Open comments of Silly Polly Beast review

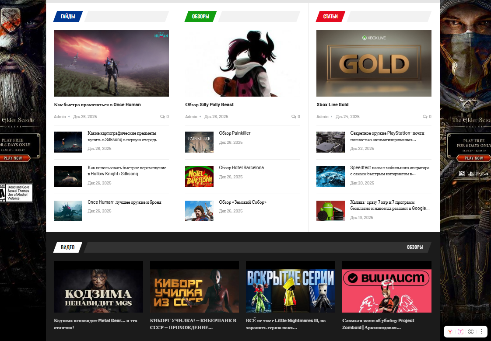click(x=295, y=116)
